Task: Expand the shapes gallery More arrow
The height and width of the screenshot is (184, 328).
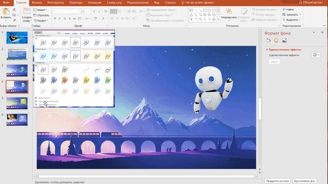Action: [218, 19]
